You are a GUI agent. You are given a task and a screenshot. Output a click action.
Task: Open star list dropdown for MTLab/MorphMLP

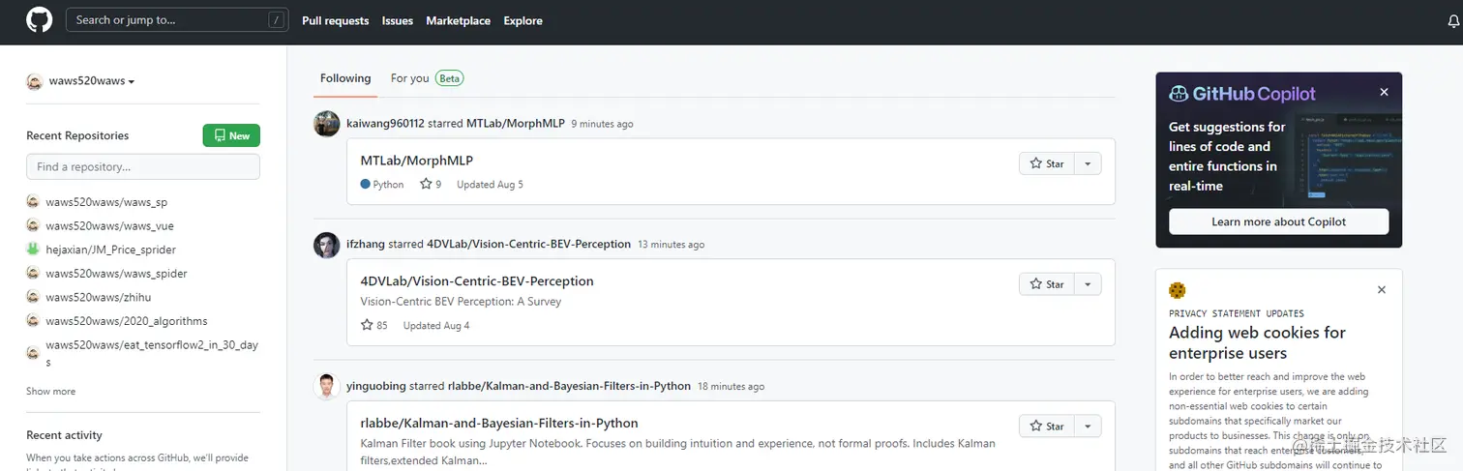[1088, 163]
